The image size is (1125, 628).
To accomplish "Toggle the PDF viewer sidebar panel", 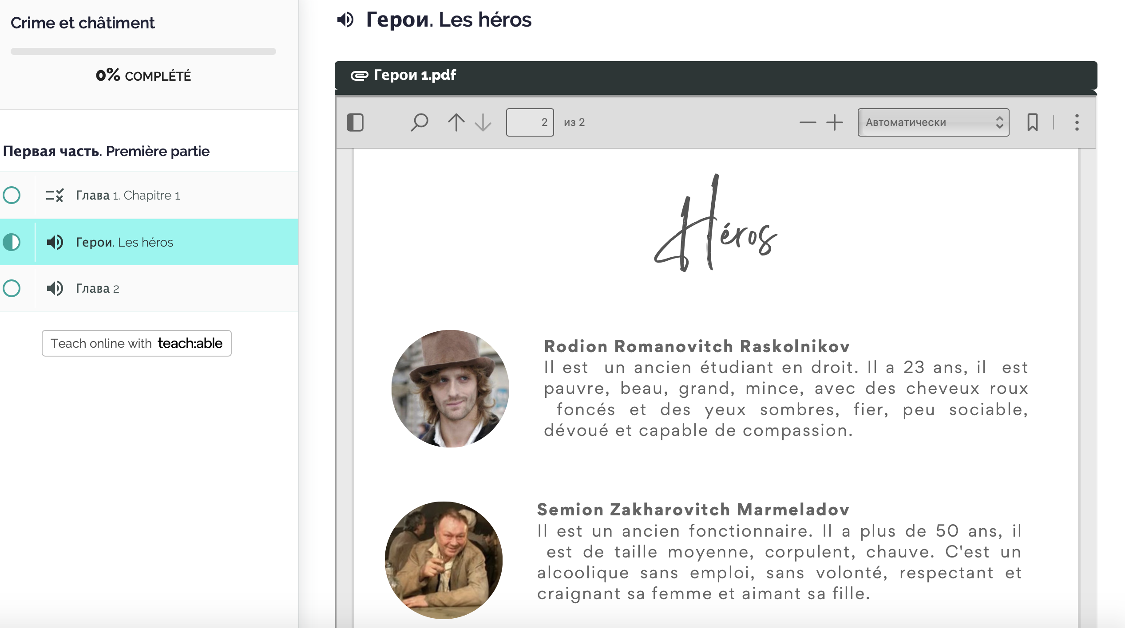I will [x=355, y=122].
